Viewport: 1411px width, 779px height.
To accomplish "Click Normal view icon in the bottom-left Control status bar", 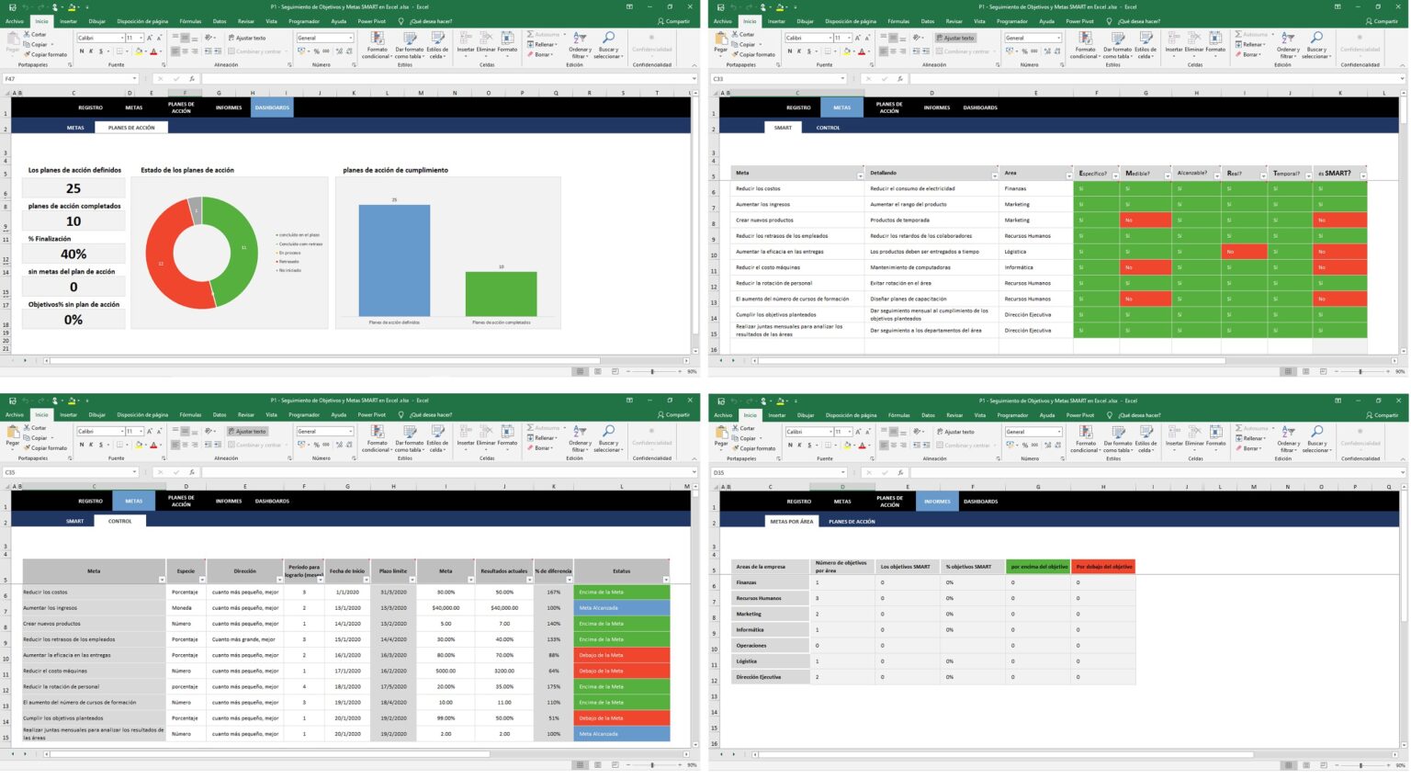I will click(580, 764).
